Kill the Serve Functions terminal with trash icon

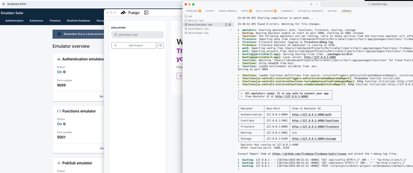tap(230, 24)
